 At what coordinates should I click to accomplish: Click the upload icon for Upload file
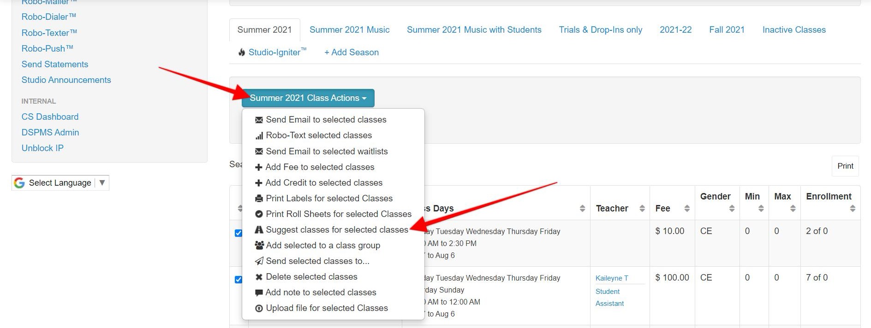tap(259, 308)
